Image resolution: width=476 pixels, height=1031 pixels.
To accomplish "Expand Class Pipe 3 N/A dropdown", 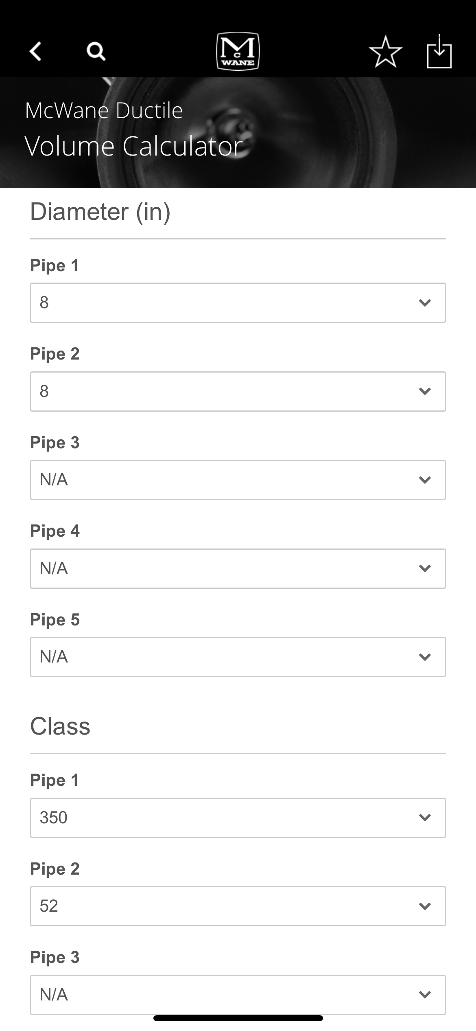I will [x=238, y=995].
